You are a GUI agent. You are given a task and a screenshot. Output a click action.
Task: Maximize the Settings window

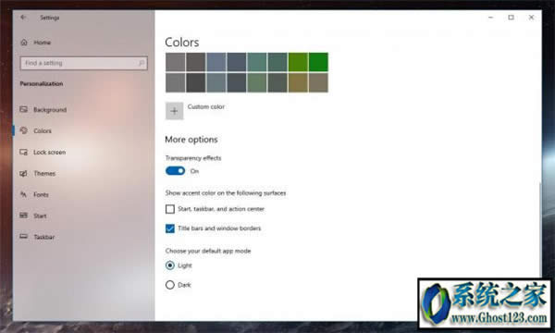tap(512, 18)
